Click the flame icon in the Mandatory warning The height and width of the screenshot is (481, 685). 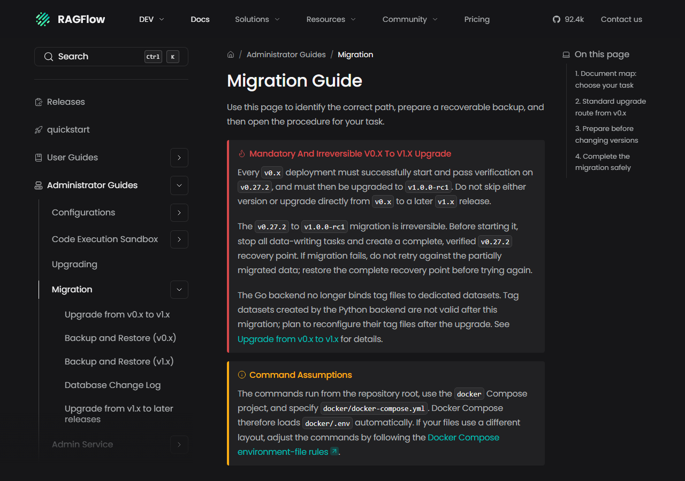[242, 154]
